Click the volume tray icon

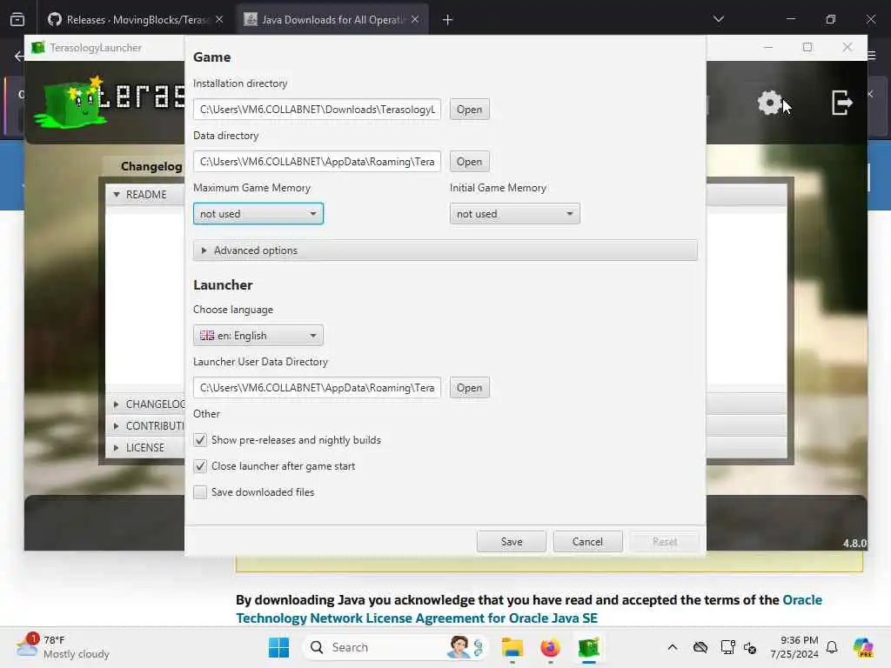coord(750,647)
